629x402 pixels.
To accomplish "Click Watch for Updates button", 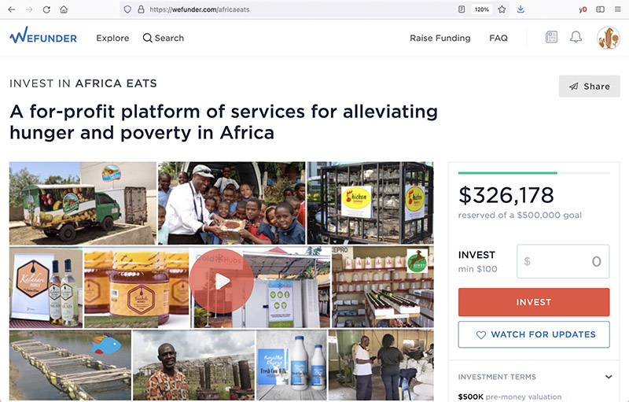I will click(x=534, y=334).
